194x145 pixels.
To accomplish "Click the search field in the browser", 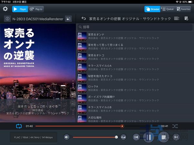I will [134, 27].
